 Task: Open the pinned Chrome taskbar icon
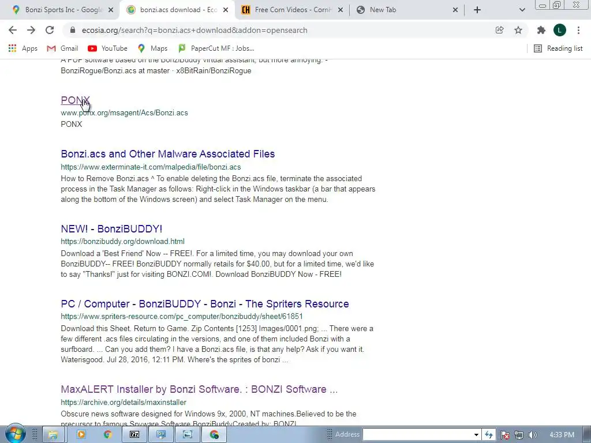[108, 435]
